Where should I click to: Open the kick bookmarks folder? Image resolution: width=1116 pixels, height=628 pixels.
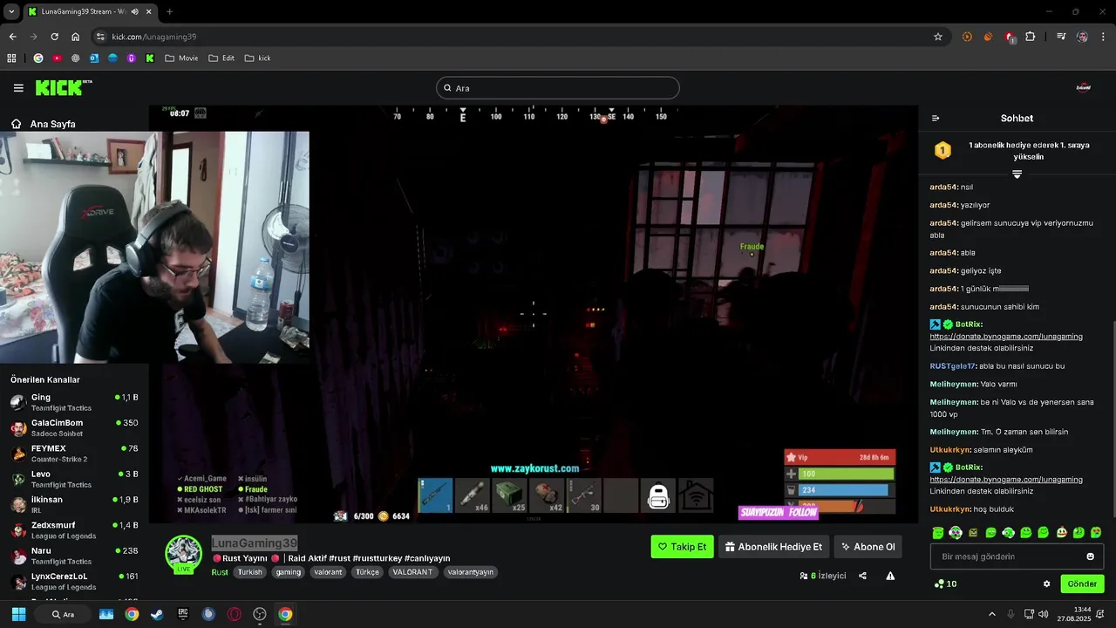click(x=257, y=58)
